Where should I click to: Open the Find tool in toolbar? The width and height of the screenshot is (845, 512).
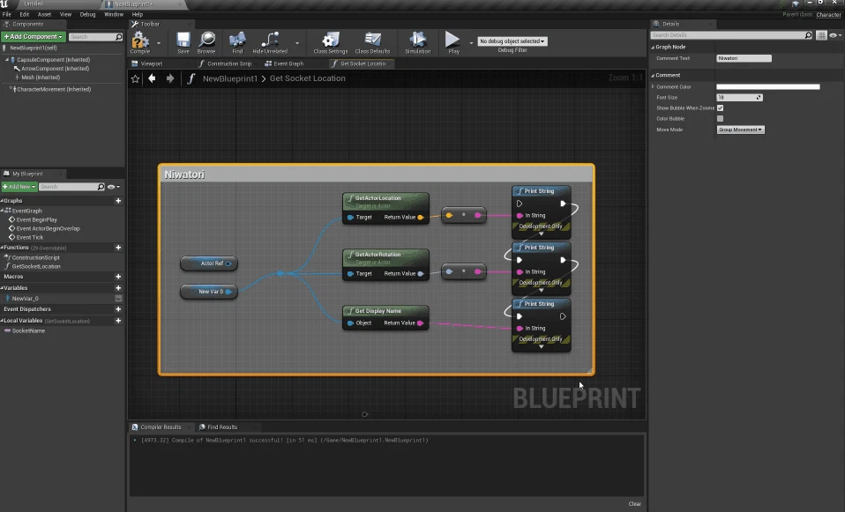237,42
